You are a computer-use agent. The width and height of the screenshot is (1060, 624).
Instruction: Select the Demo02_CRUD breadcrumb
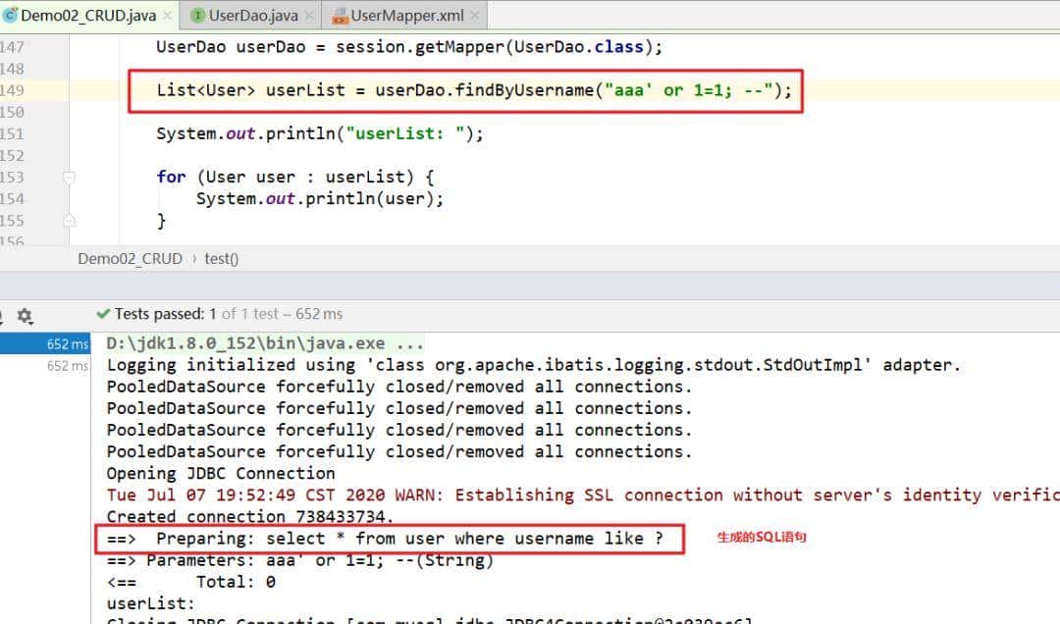point(130,259)
